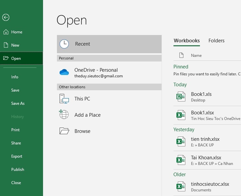Open Tai Khoan.xlsx file name

pos(206,158)
